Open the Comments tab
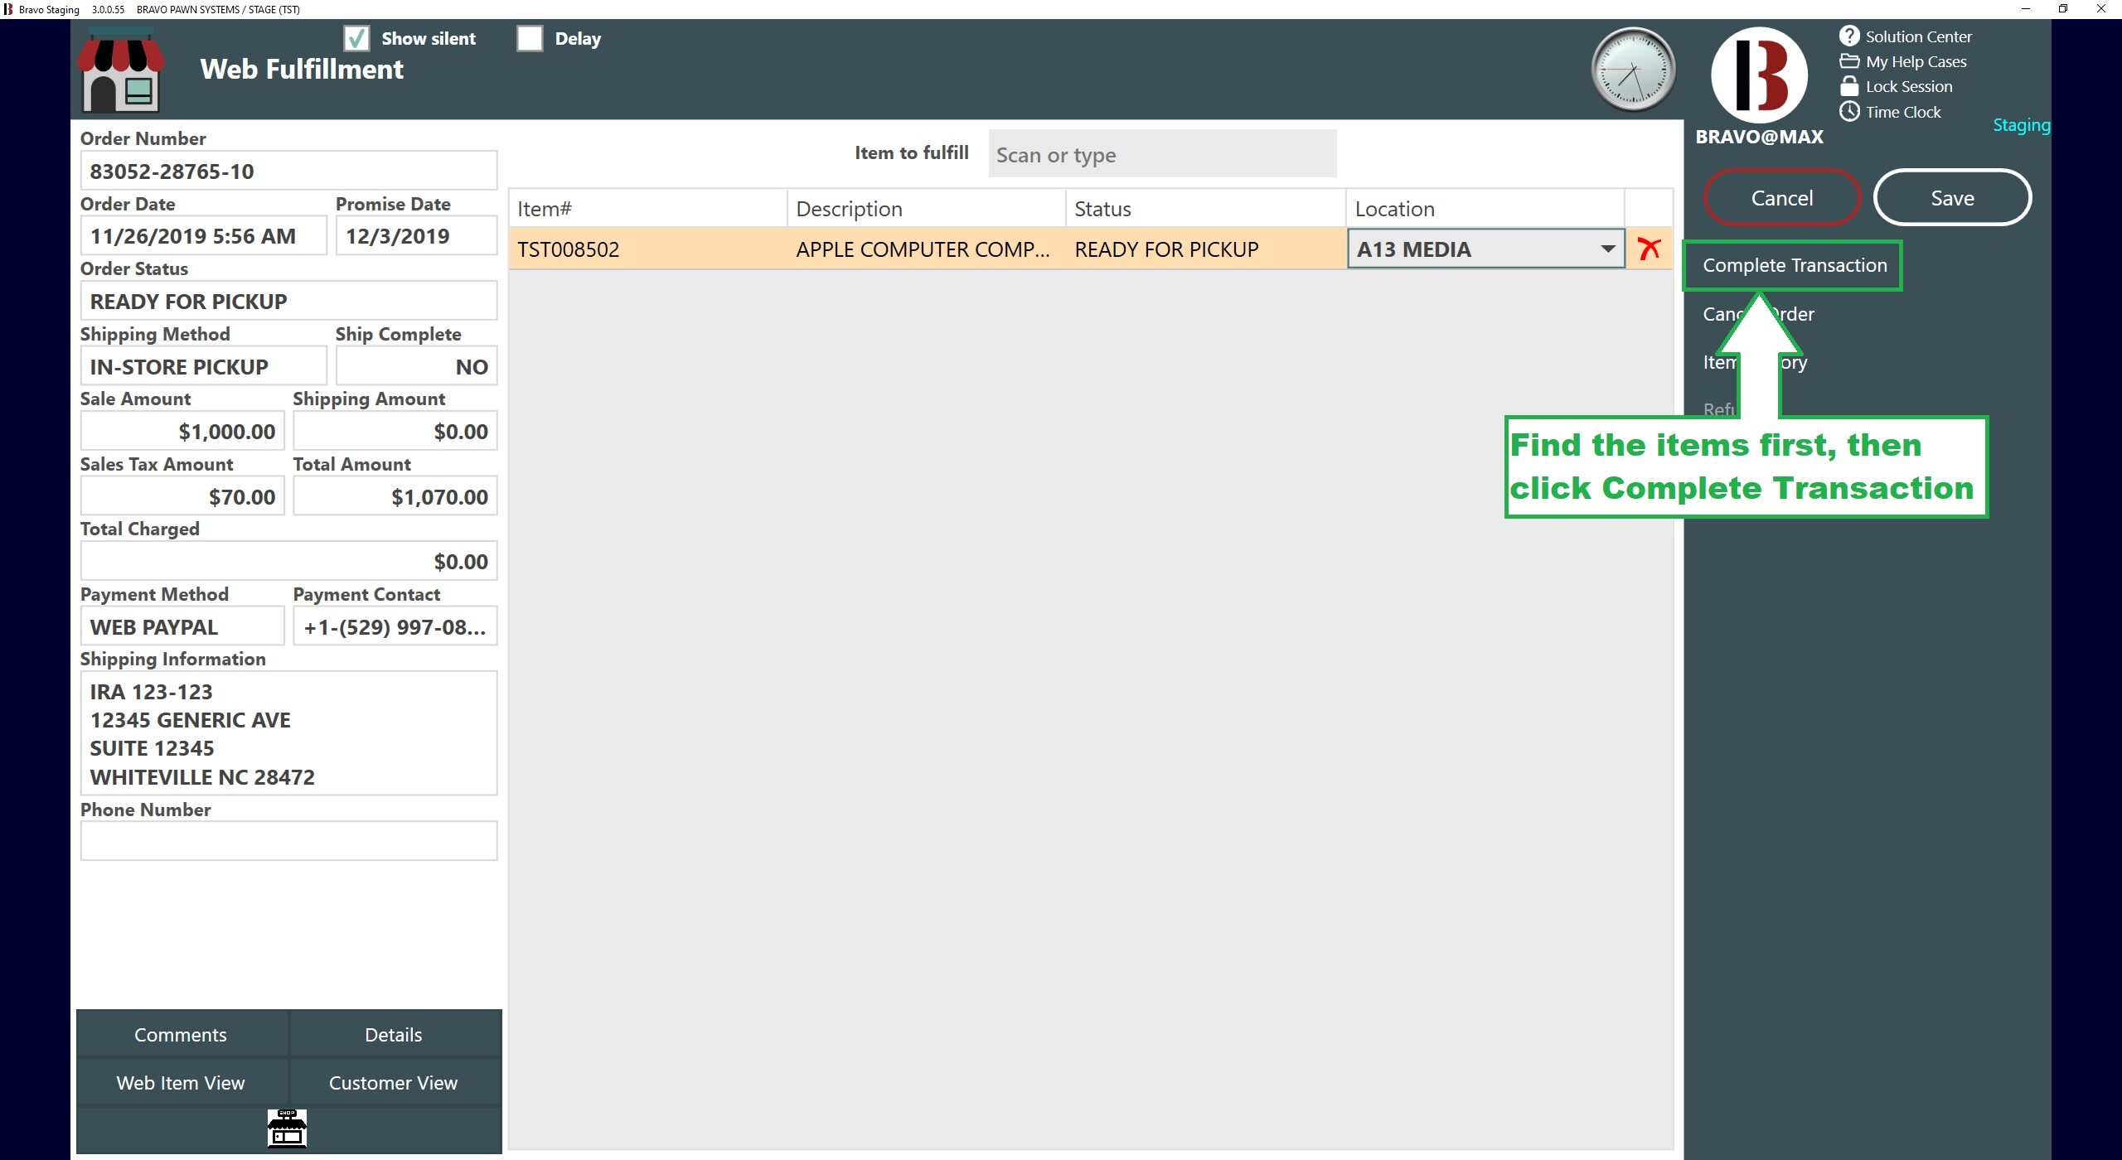This screenshot has width=2122, height=1160. pyautogui.click(x=181, y=1035)
